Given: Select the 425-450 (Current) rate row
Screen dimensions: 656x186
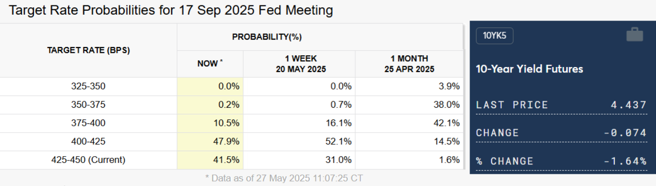Looking at the screenshot, I should tap(232, 160).
